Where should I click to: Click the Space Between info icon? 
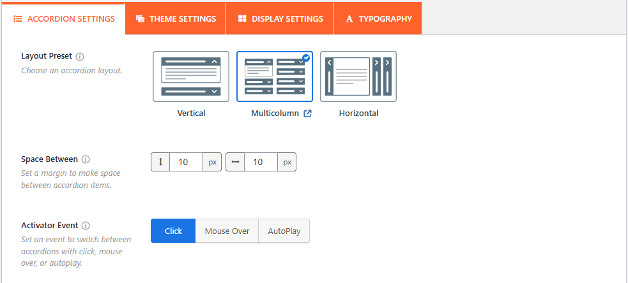(86, 159)
